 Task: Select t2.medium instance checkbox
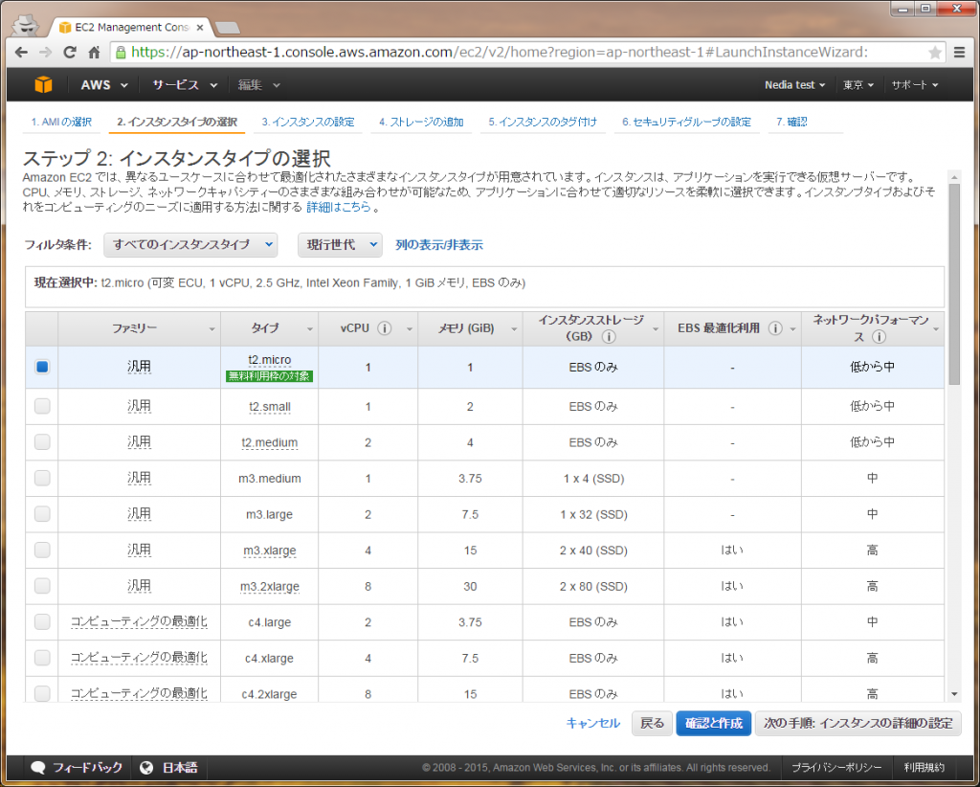click(x=42, y=442)
